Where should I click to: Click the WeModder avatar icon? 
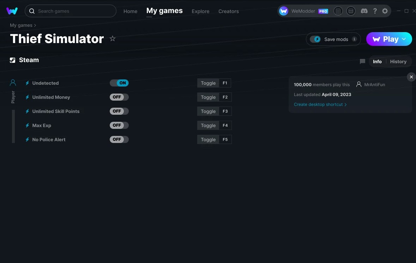pos(284,11)
